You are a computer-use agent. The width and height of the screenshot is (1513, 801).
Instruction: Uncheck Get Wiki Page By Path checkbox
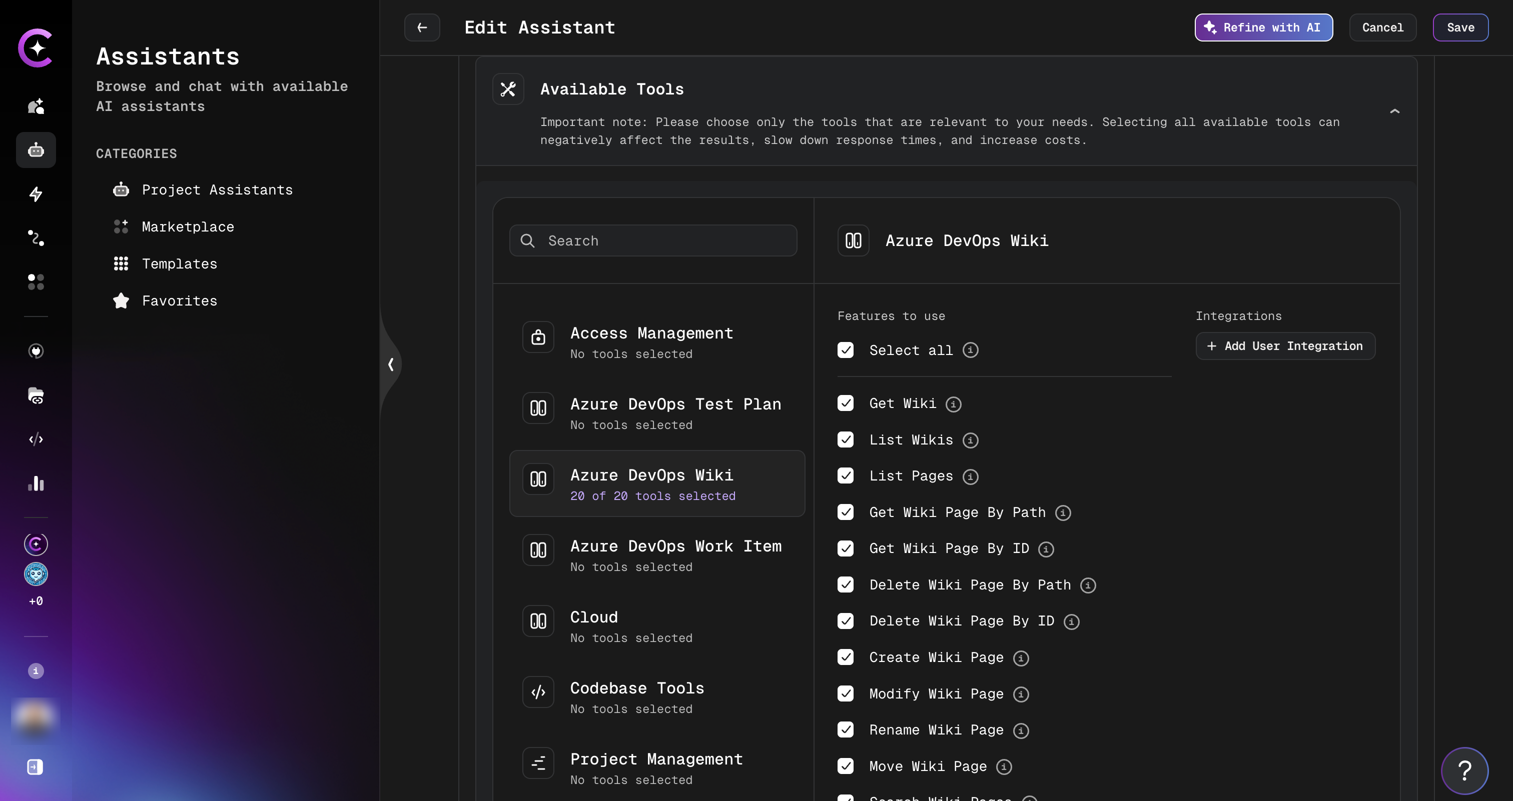point(846,512)
